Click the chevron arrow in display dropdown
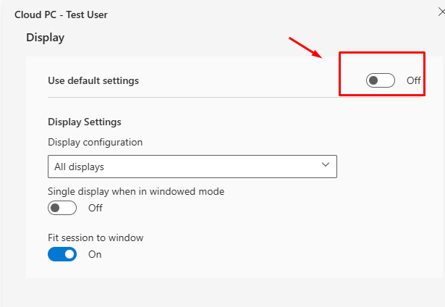445x307 pixels. [325, 166]
